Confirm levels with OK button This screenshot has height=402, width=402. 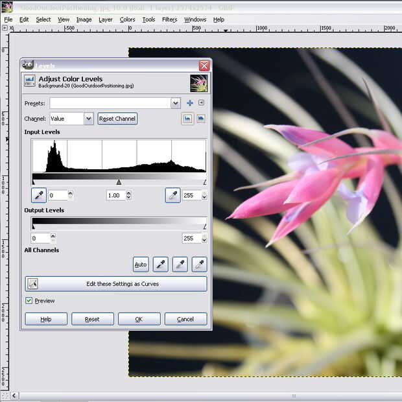[139, 319]
